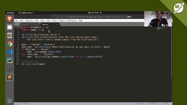Click selectbox on line 9

click(x=44, y=47)
